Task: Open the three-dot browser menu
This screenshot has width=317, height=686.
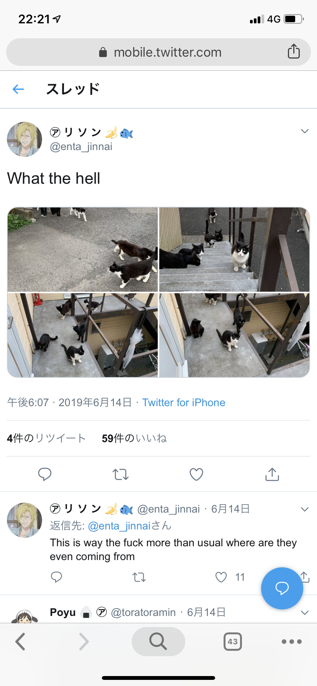Action: coord(292,642)
